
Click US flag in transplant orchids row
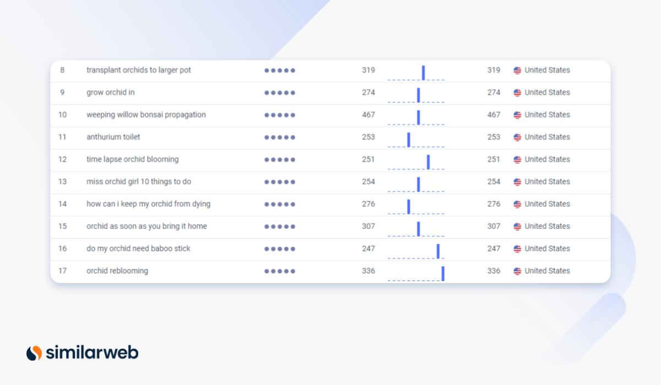(x=517, y=70)
